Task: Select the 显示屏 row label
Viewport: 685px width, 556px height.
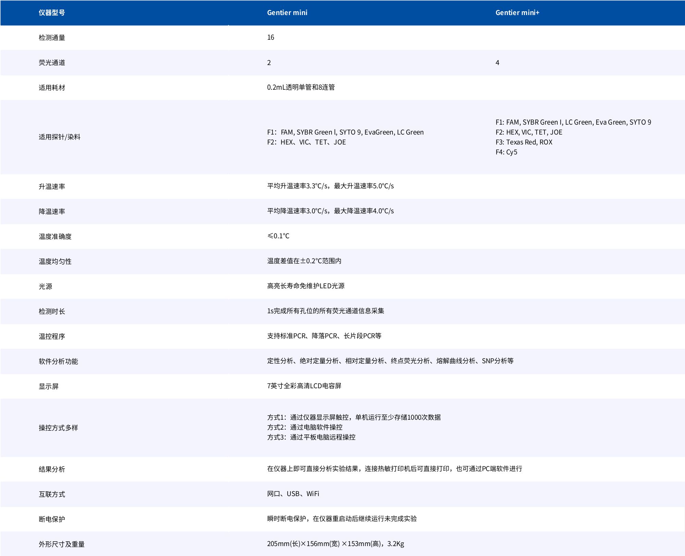Action: tap(48, 387)
